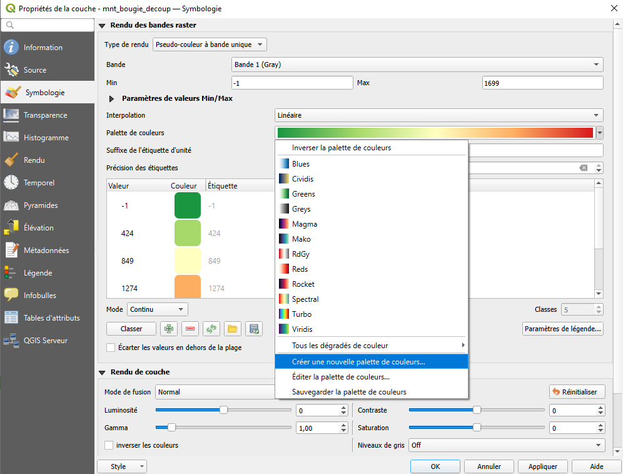Select the Viridis color ramp
Image resolution: width=623 pixels, height=474 pixels.
[301, 329]
